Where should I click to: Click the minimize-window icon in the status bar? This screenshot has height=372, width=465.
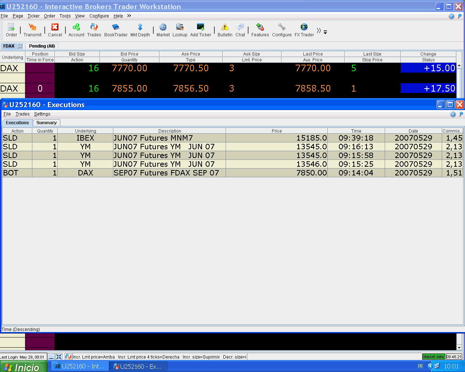51,357
